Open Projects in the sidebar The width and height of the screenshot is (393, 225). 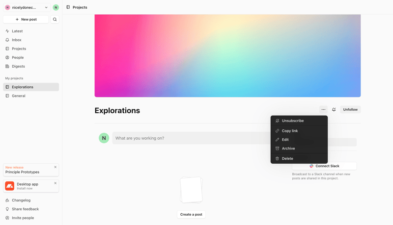coord(31,49)
